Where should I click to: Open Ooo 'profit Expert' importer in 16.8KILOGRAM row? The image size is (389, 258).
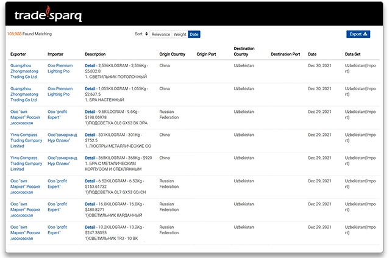(57, 207)
